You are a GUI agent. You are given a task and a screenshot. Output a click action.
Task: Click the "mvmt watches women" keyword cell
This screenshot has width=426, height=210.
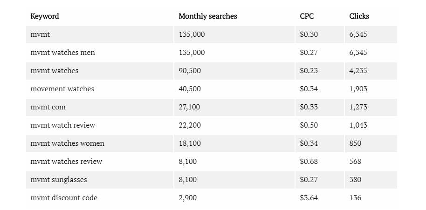click(67, 143)
